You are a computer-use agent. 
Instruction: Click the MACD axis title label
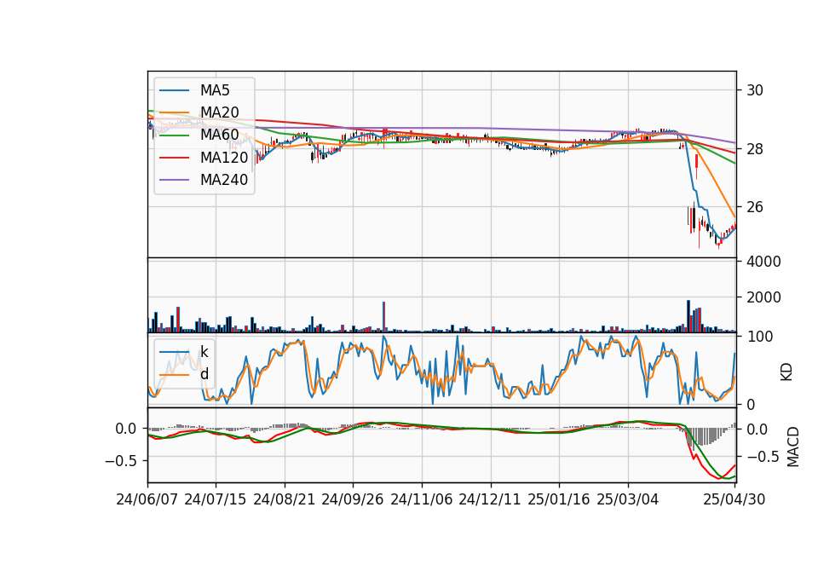(793, 447)
